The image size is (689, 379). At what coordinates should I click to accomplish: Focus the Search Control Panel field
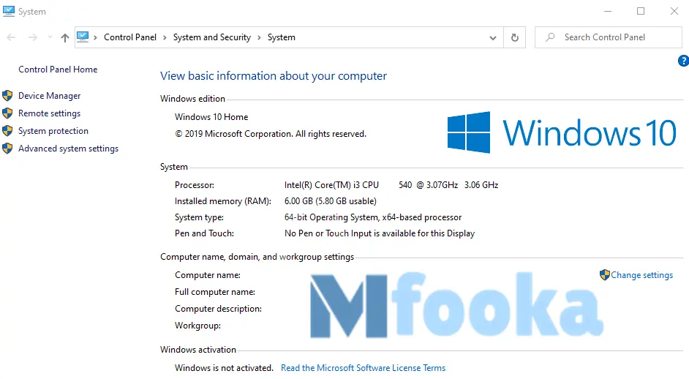[609, 37]
